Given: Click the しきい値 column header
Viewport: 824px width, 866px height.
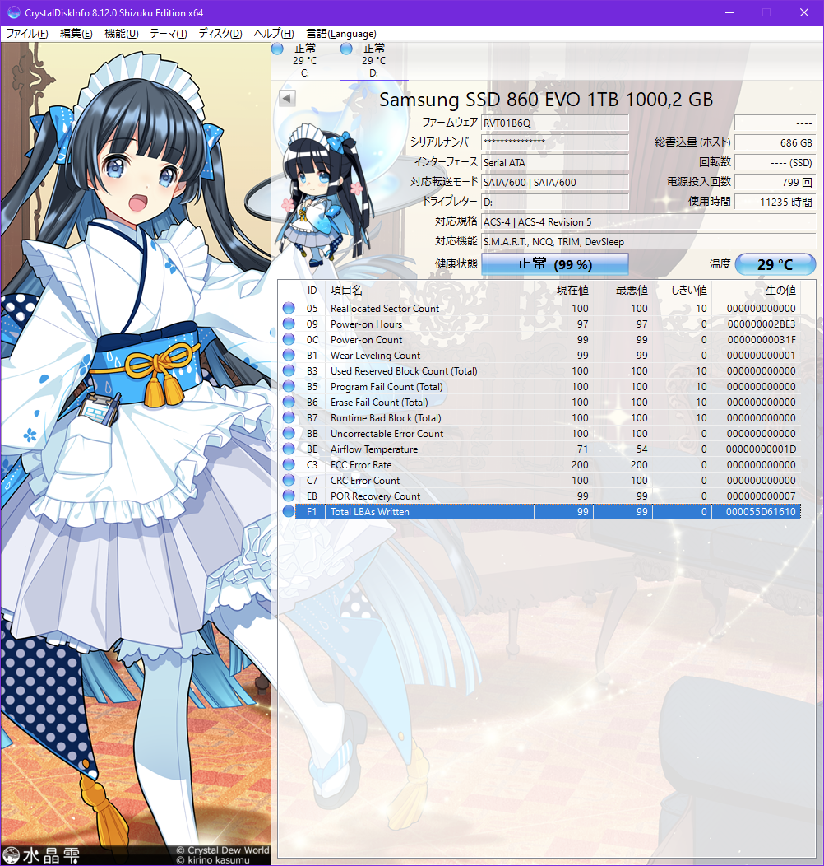Looking at the screenshot, I should click(x=683, y=291).
